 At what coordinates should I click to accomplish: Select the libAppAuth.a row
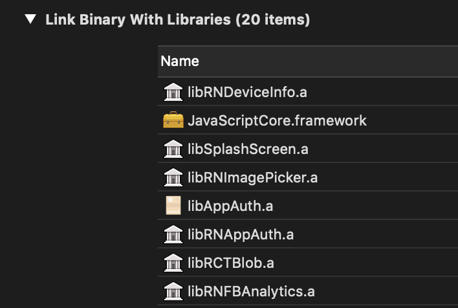(x=308, y=205)
